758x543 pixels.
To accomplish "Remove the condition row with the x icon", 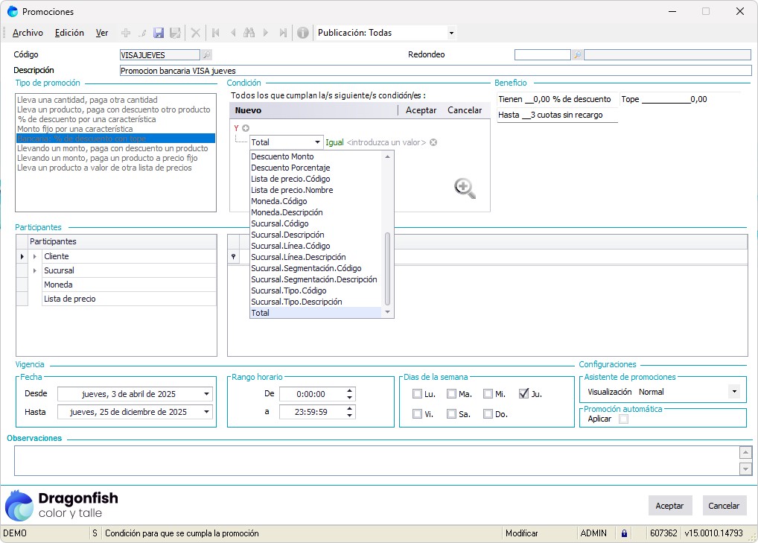I will click(433, 142).
